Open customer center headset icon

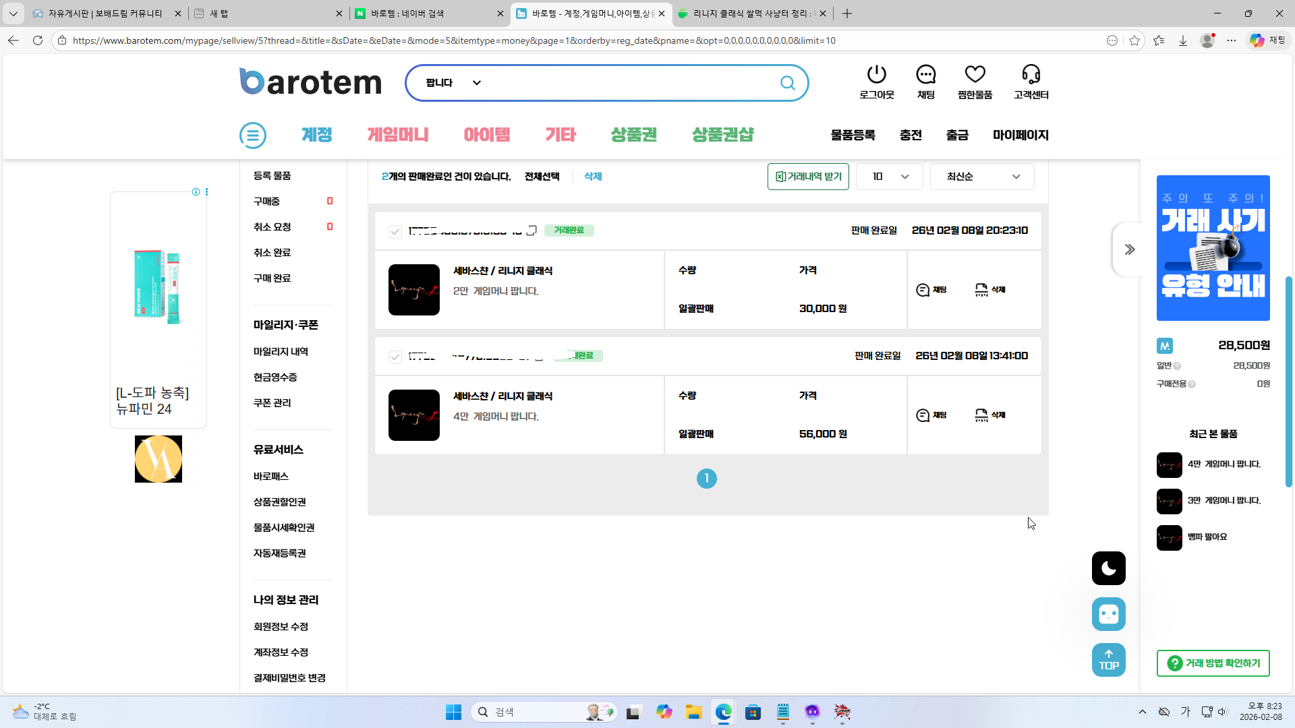click(1031, 74)
